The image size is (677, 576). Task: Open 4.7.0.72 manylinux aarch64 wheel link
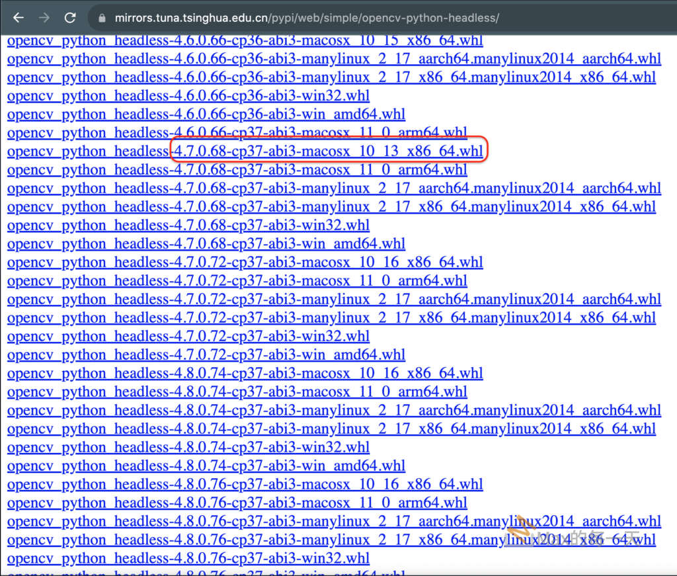(334, 300)
